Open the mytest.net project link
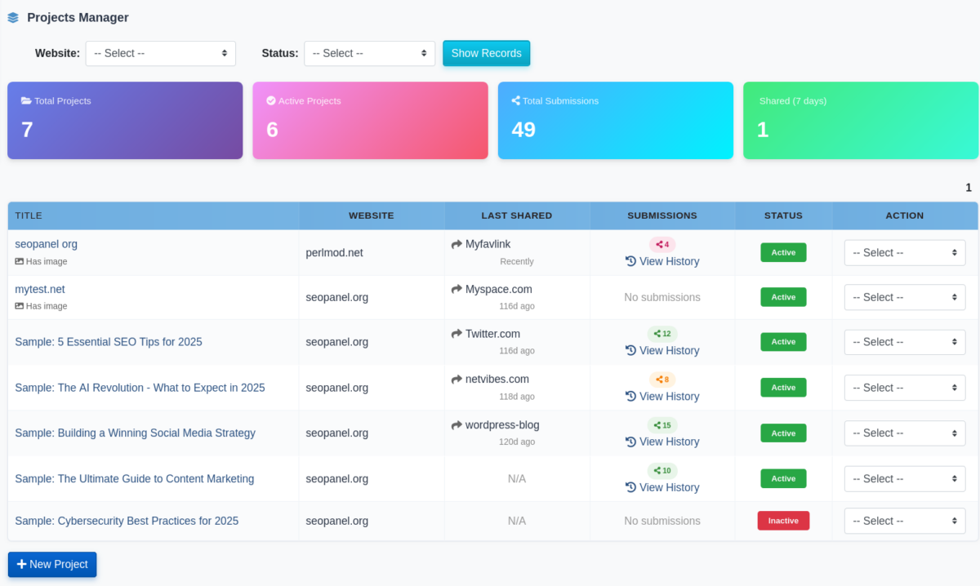This screenshot has height=586, width=980. point(40,289)
